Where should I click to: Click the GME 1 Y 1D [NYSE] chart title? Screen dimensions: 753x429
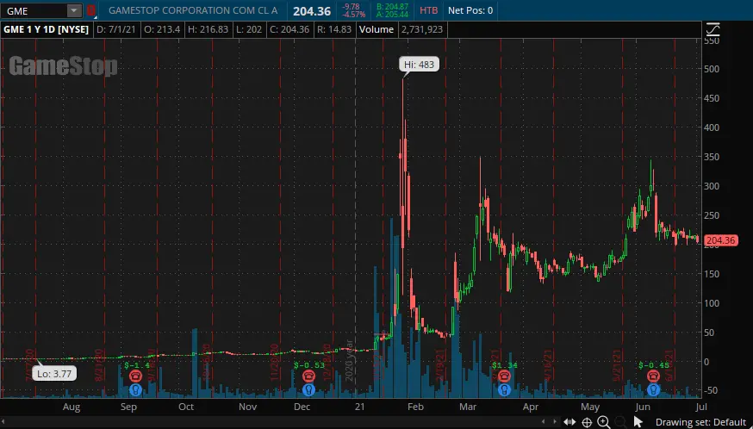47,29
